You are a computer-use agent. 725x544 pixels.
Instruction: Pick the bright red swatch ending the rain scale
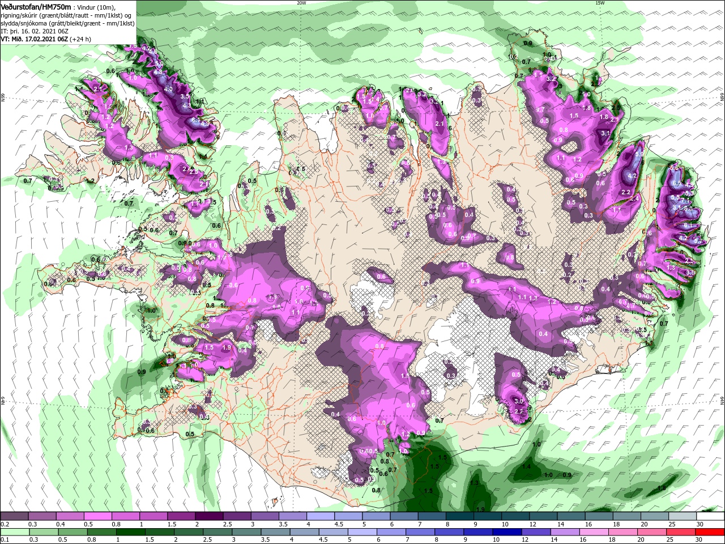[x=710, y=532]
